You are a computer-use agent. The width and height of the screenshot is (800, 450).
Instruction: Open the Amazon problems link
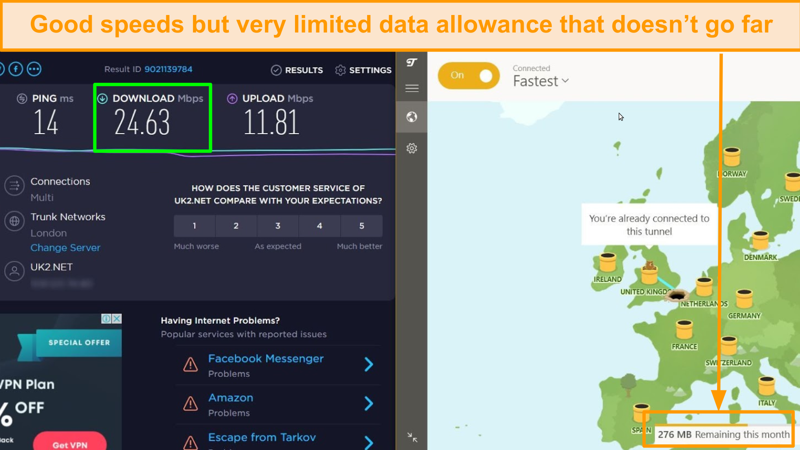tap(231, 398)
